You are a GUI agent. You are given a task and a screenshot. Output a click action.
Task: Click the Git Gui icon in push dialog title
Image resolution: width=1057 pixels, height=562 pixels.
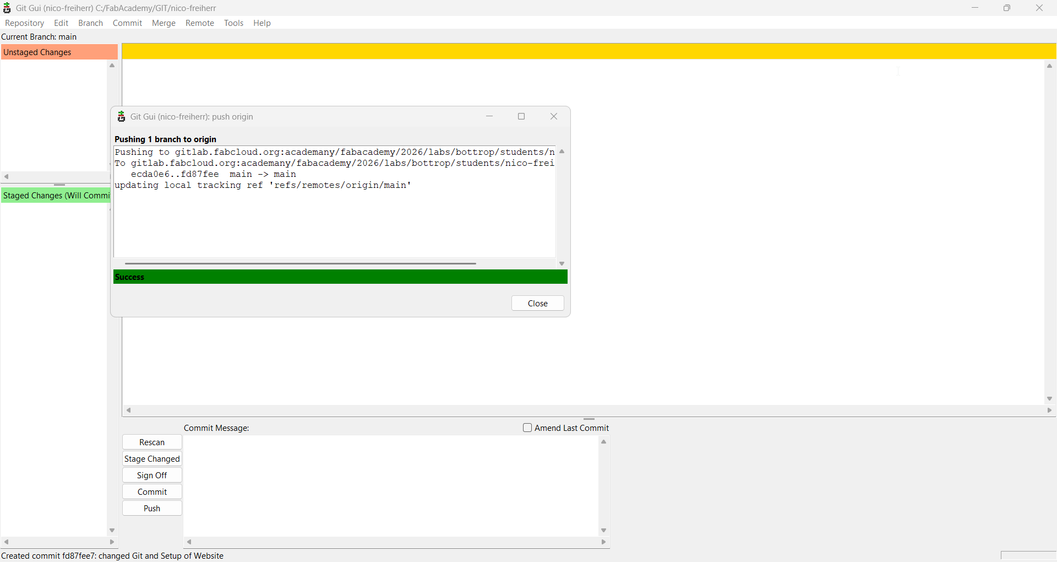pos(122,117)
